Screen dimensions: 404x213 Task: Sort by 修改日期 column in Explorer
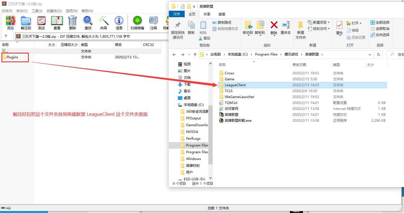coord(299,65)
